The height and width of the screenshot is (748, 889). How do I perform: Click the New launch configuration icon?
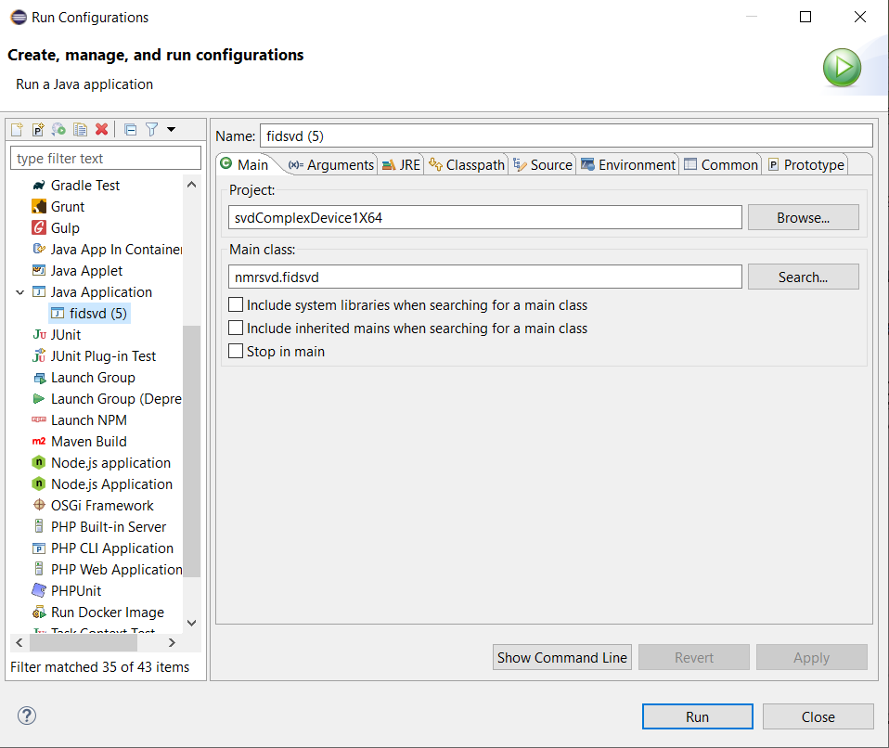17,130
